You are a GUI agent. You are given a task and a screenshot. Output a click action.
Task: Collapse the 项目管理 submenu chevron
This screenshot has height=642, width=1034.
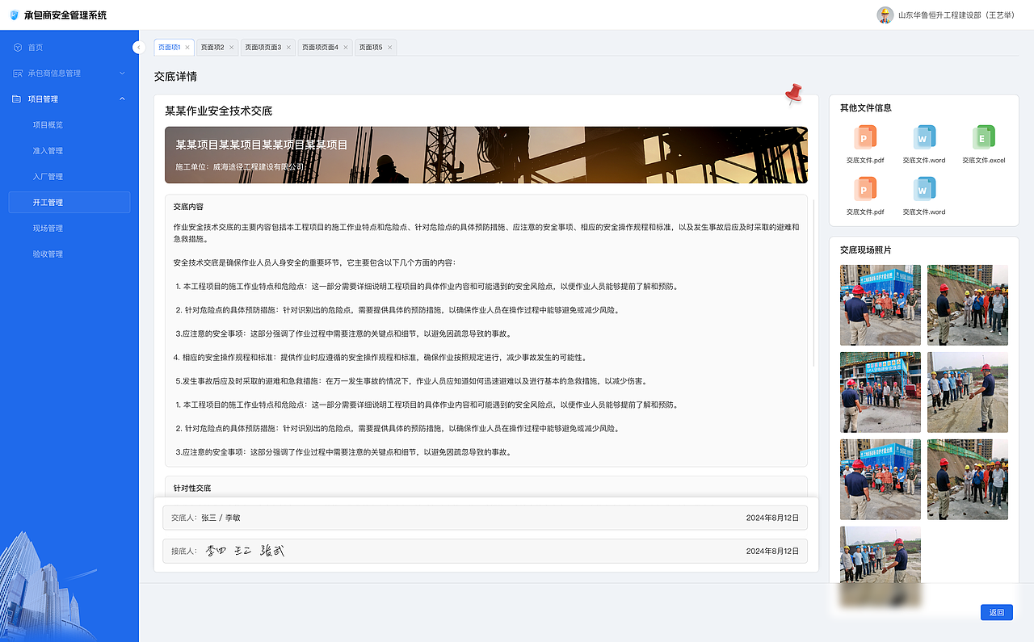point(122,99)
